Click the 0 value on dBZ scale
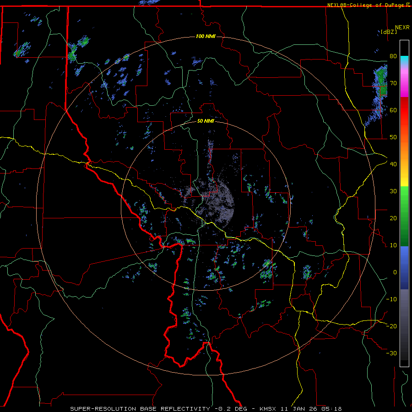 tap(395, 272)
